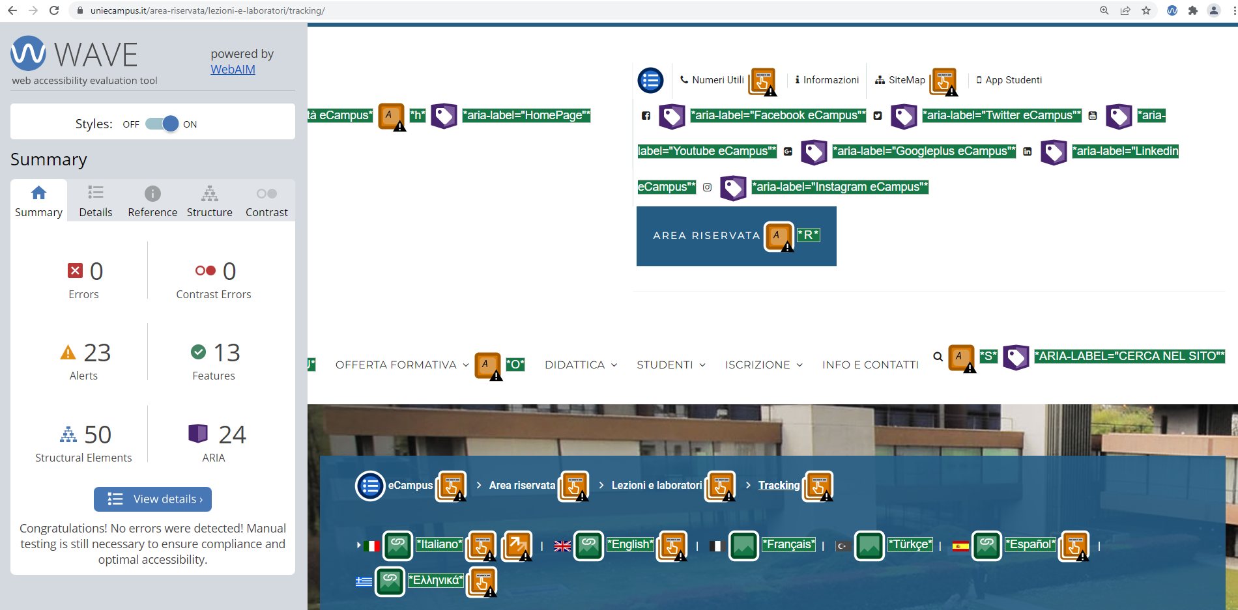Select the English language flag
This screenshot has width=1238, height=610.
pyautogui.click(x=562, y=546)
